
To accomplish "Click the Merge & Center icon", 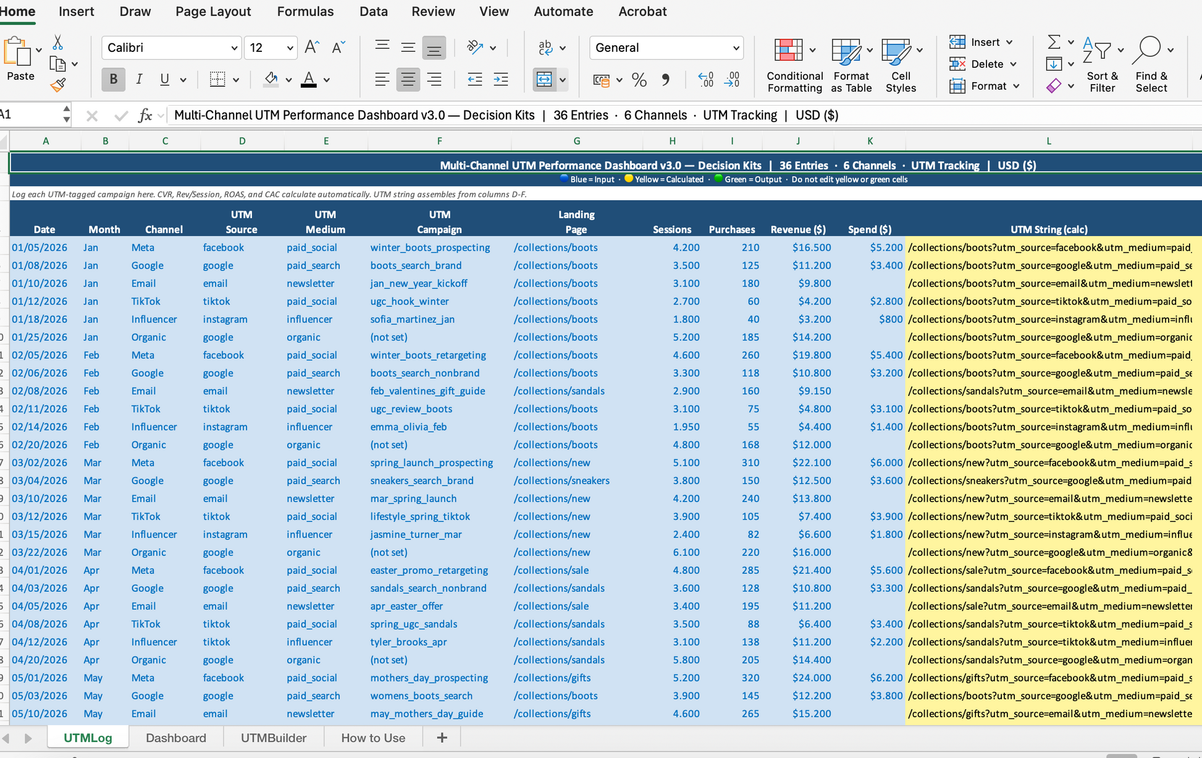I will tap(544, 80).
